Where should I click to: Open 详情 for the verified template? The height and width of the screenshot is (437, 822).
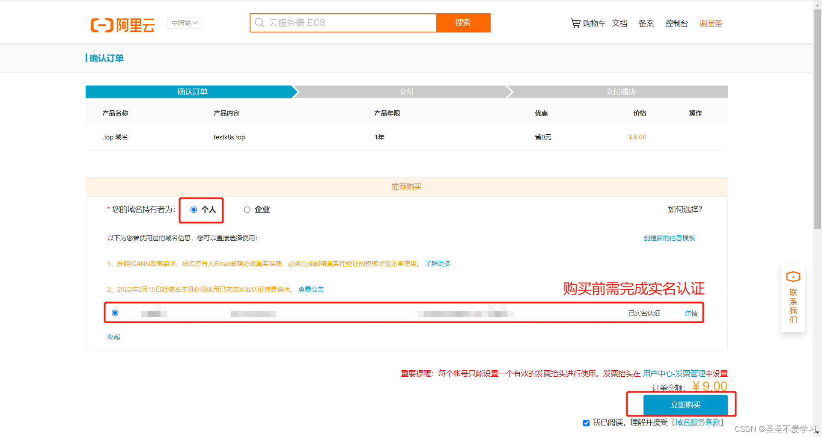tap(691, 313)
